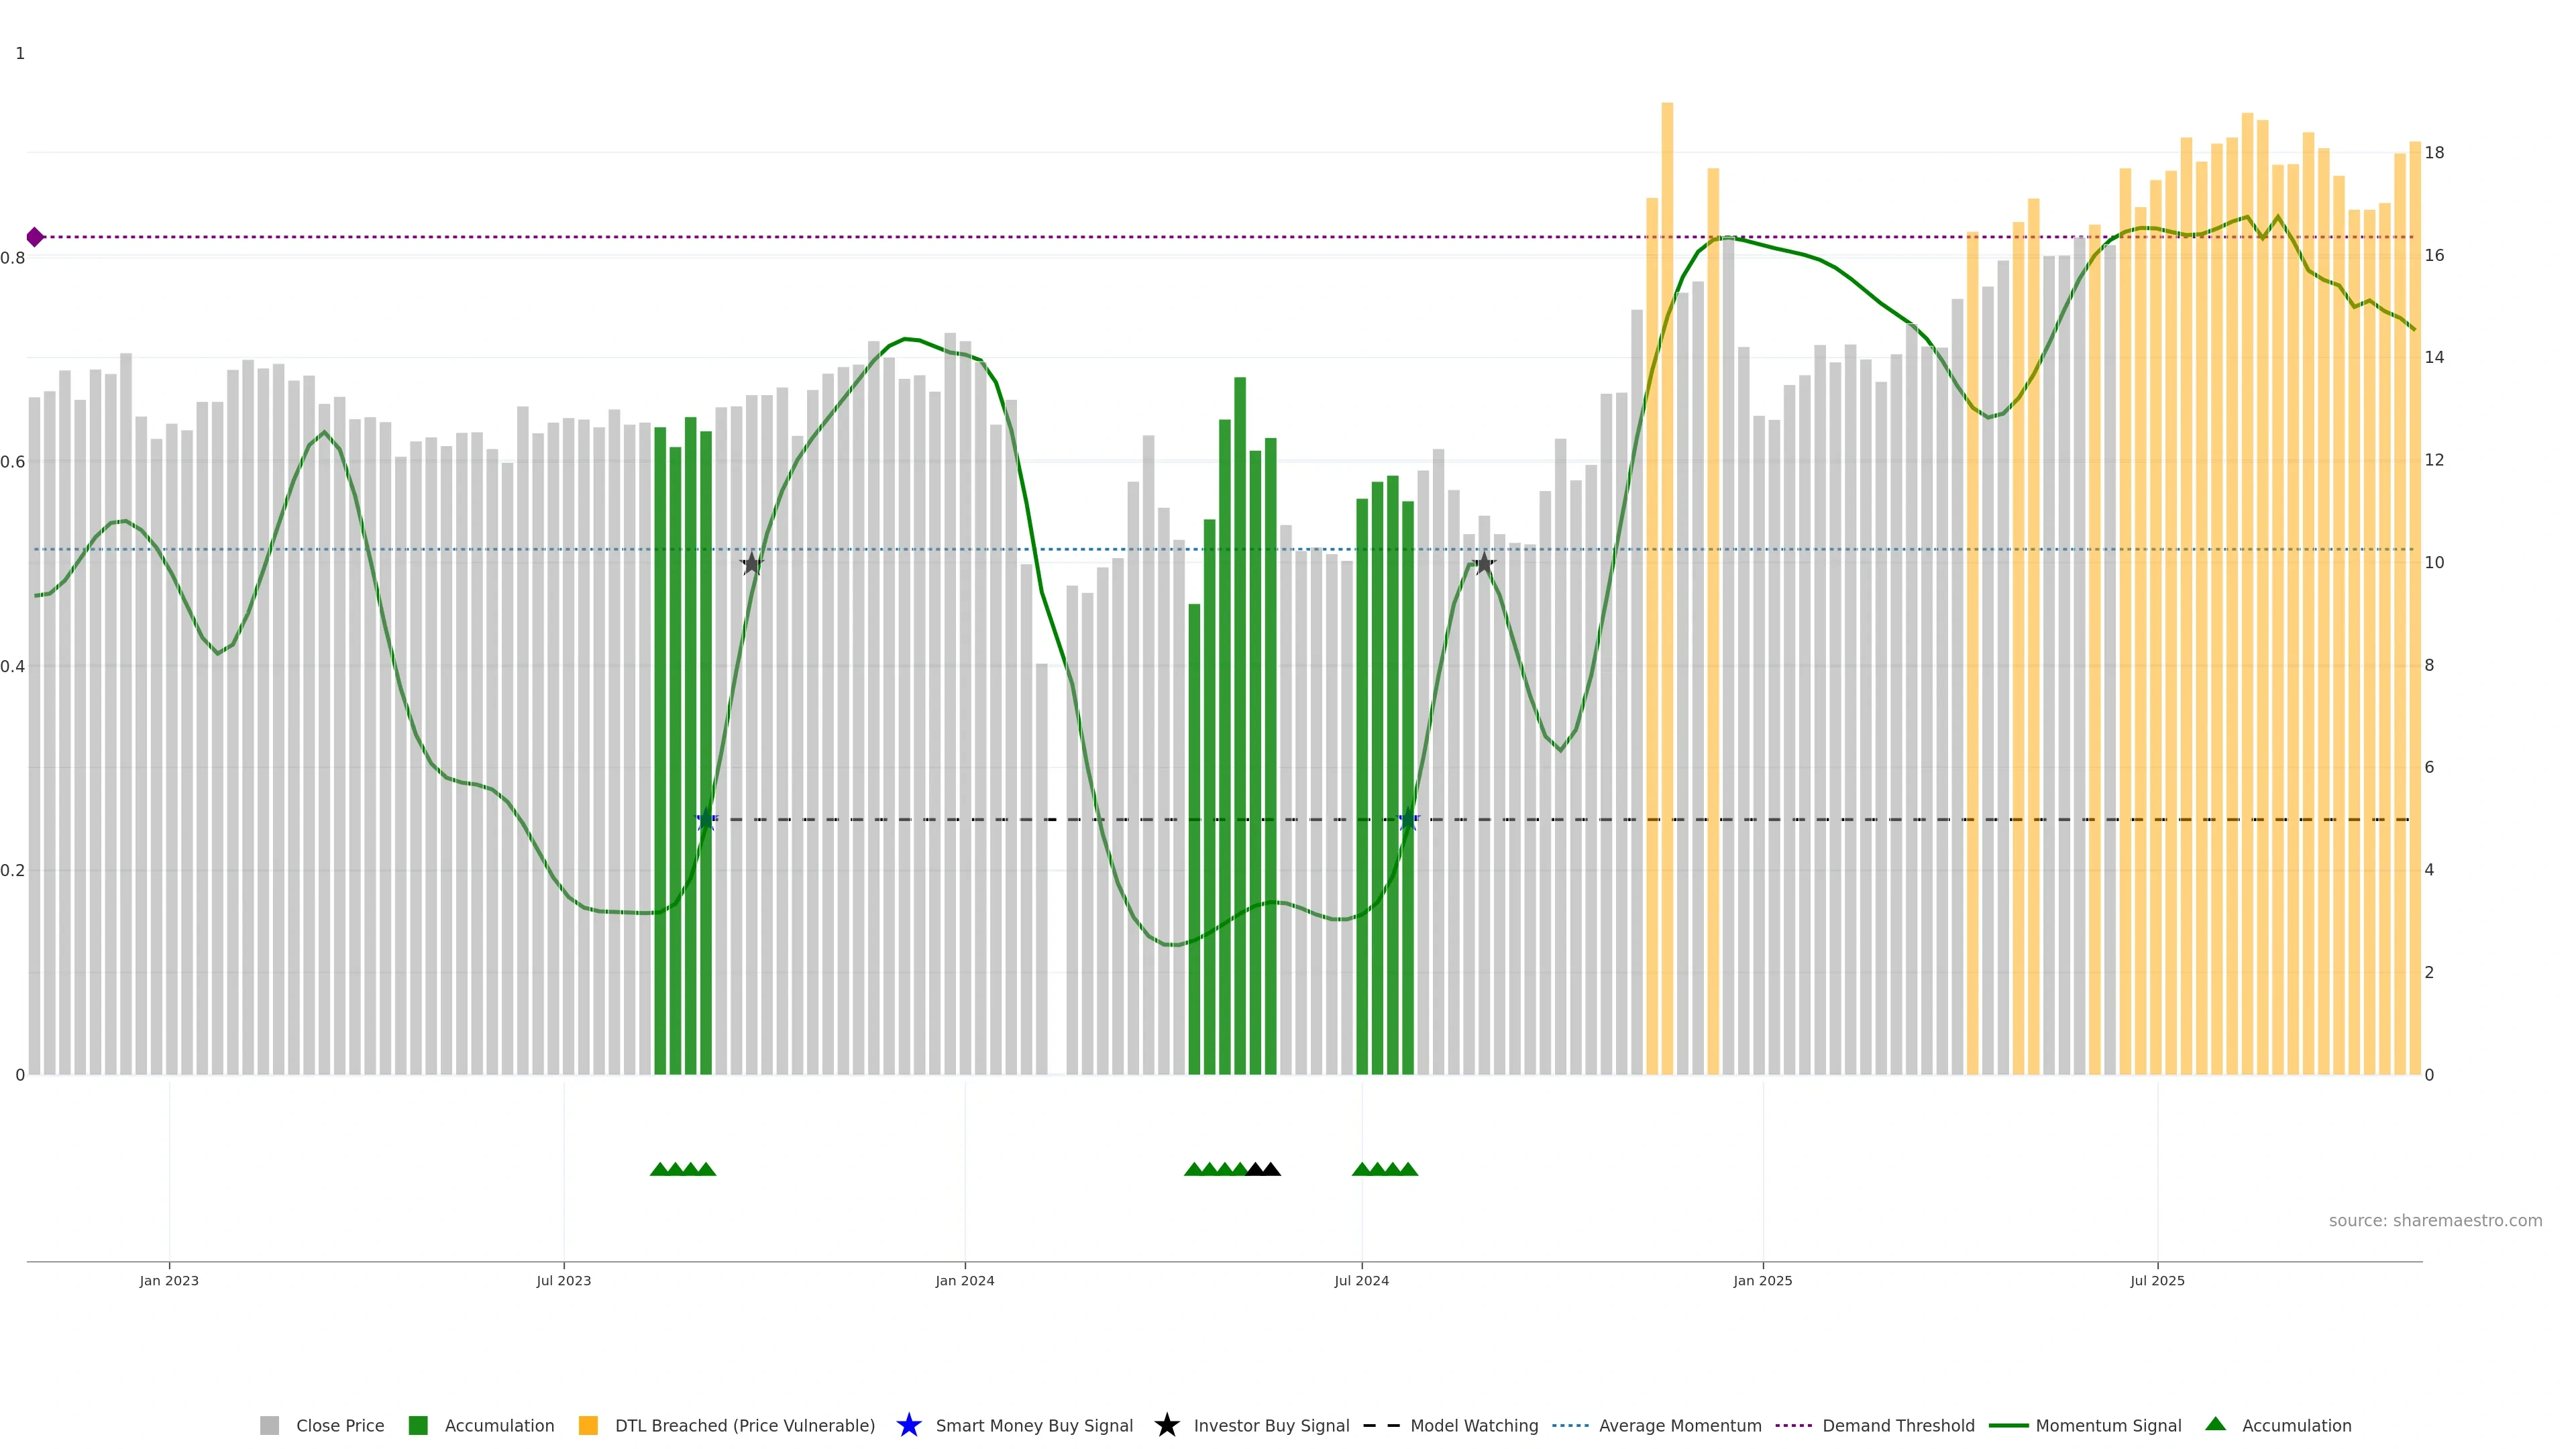Click the dashed Model Watching legend line icon
The image size is (2576, 1449).
tap(1381, 1425)
